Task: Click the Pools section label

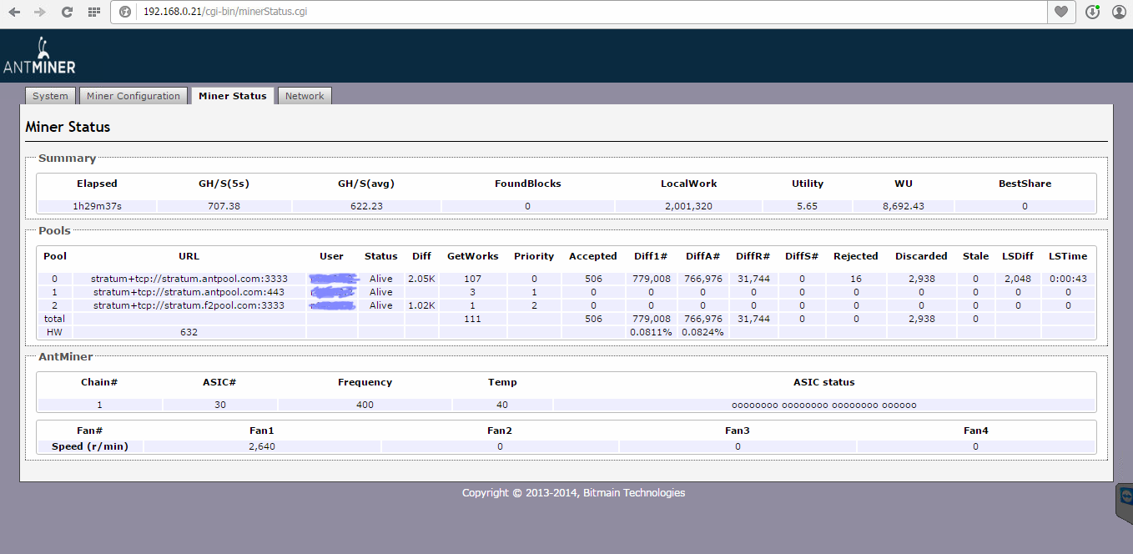Action: point(54,230)
